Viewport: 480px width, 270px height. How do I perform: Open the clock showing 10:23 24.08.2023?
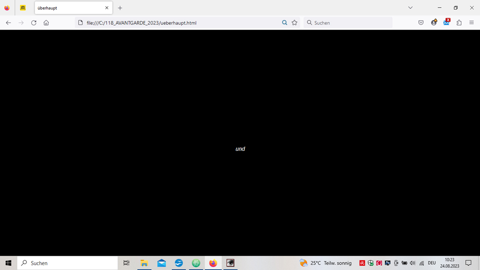tap(450, 263)
